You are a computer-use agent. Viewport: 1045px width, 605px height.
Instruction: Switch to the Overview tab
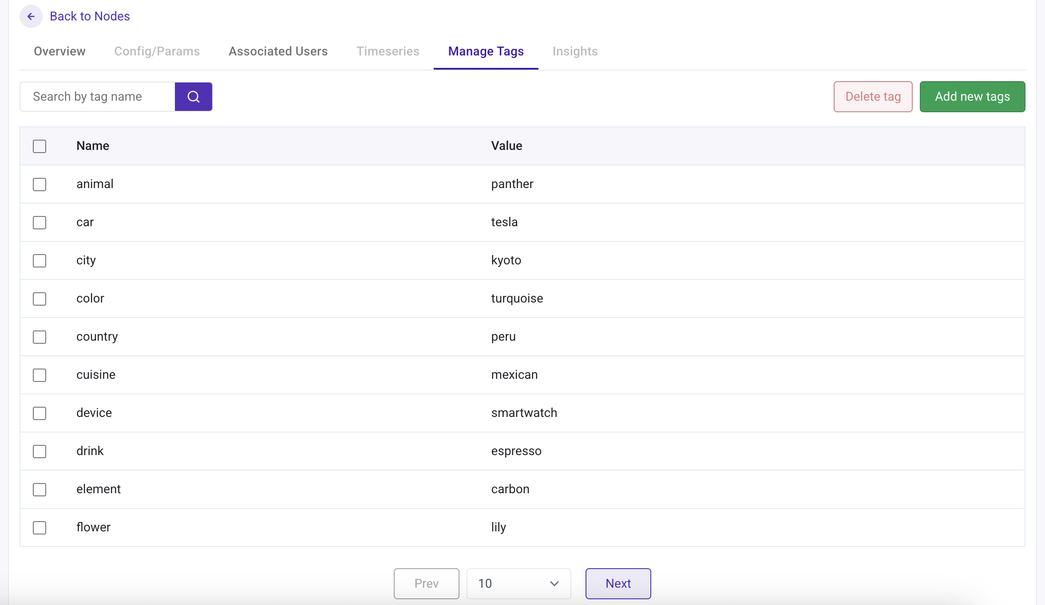click(59, 51)
